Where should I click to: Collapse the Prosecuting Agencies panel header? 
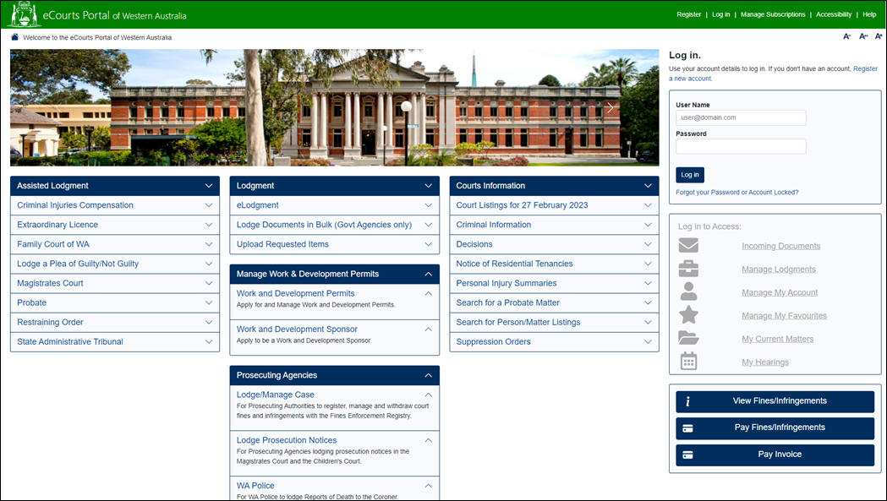[334, 375]
